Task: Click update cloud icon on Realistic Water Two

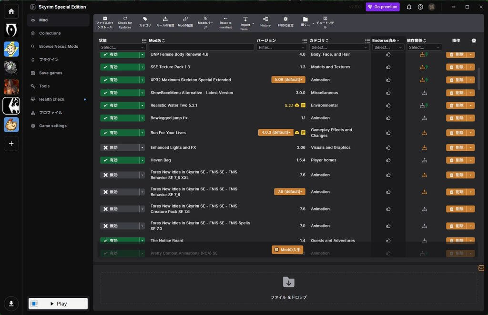Action: pos(297,105)
